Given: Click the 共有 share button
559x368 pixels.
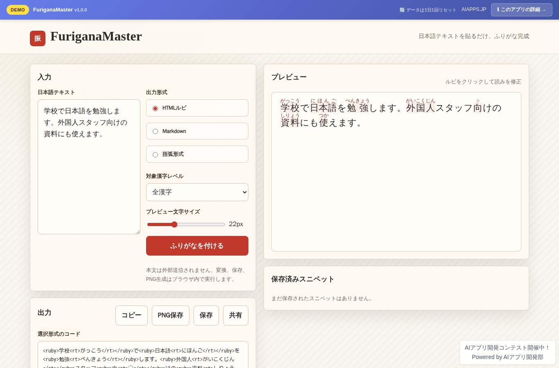Looking at the screenshot, I should pyautogui.click(x=236, y=315).
